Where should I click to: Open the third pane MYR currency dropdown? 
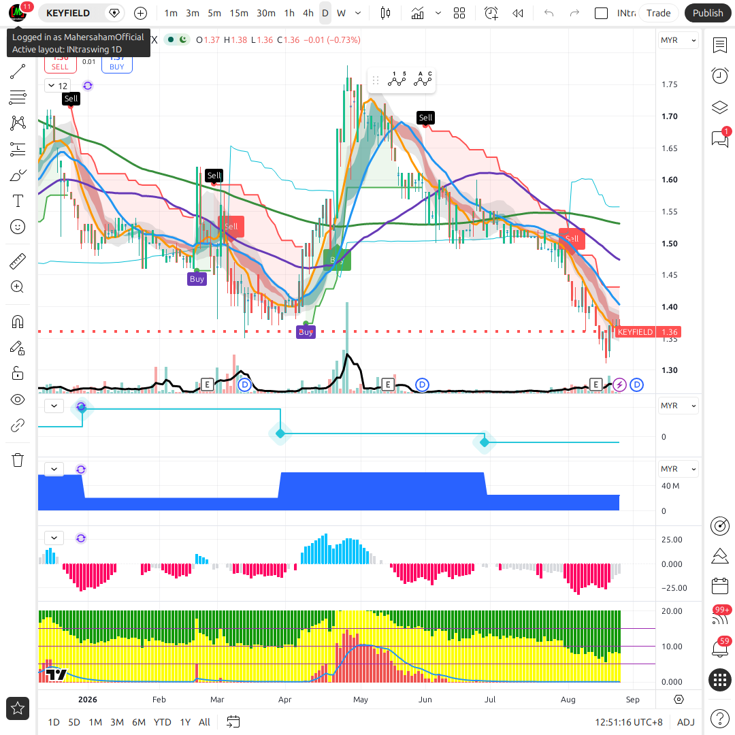coord(678,469)
